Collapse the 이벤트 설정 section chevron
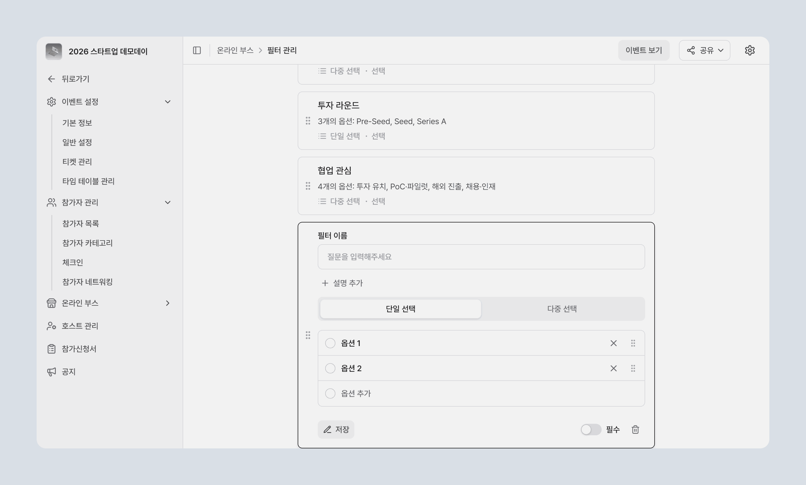 point(167,102)
